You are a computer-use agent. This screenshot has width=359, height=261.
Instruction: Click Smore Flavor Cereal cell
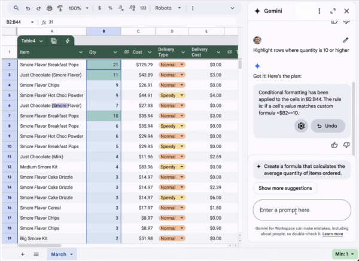[x=52, y=208]
